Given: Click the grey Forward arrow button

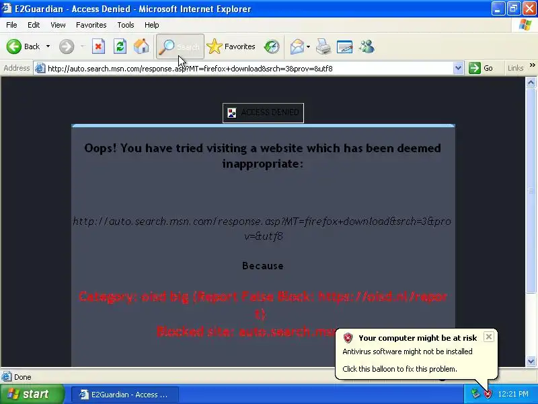Looking at the screenshot, I should pyautogui.click(x=67, y=46).
